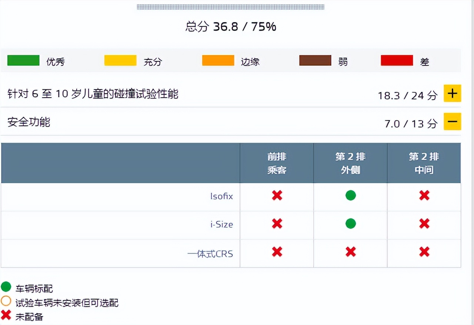This screenshot has width=474, height=325.
Task: Click green dot for Isofix 第2排外侧
Action: [x=350, y=196]
